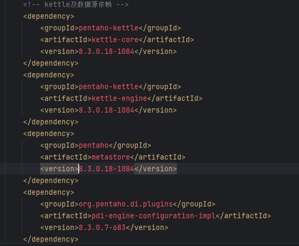The image size is (299, 246).
Task: Click kettle-core version 8.3.0.18-1084 value
Action: point(106,51)
